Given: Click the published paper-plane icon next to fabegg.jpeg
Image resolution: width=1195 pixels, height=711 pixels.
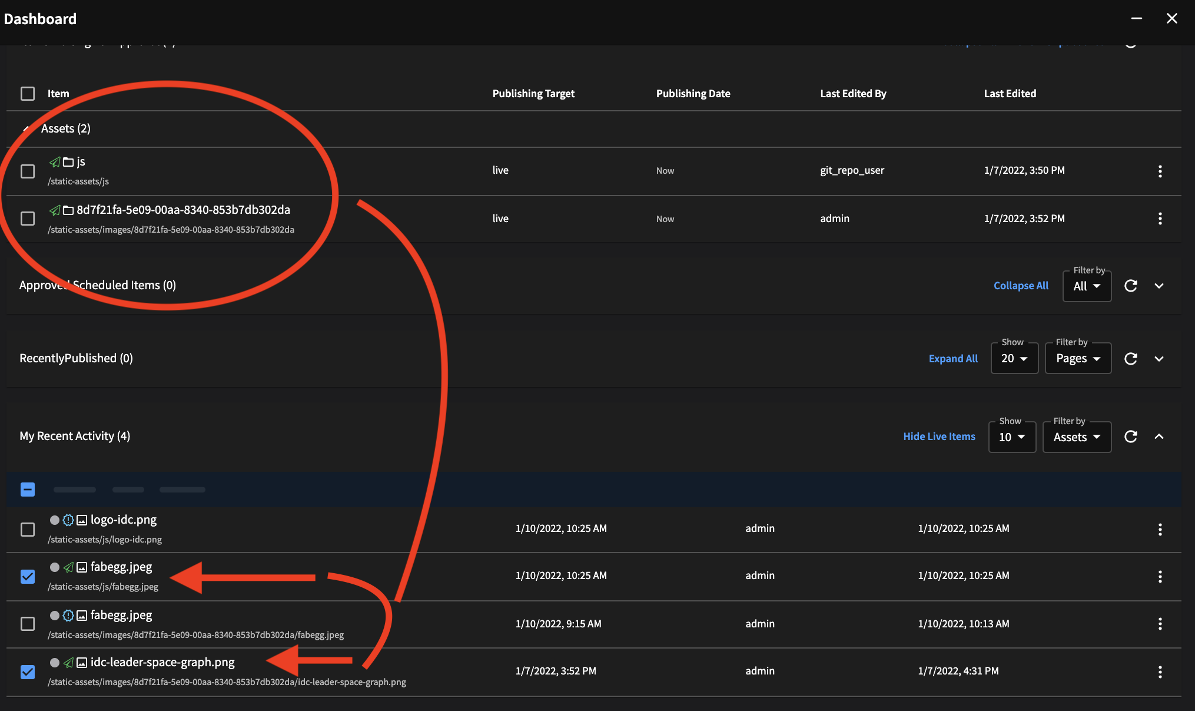Looking at the screenshot, I should point(68,567).
